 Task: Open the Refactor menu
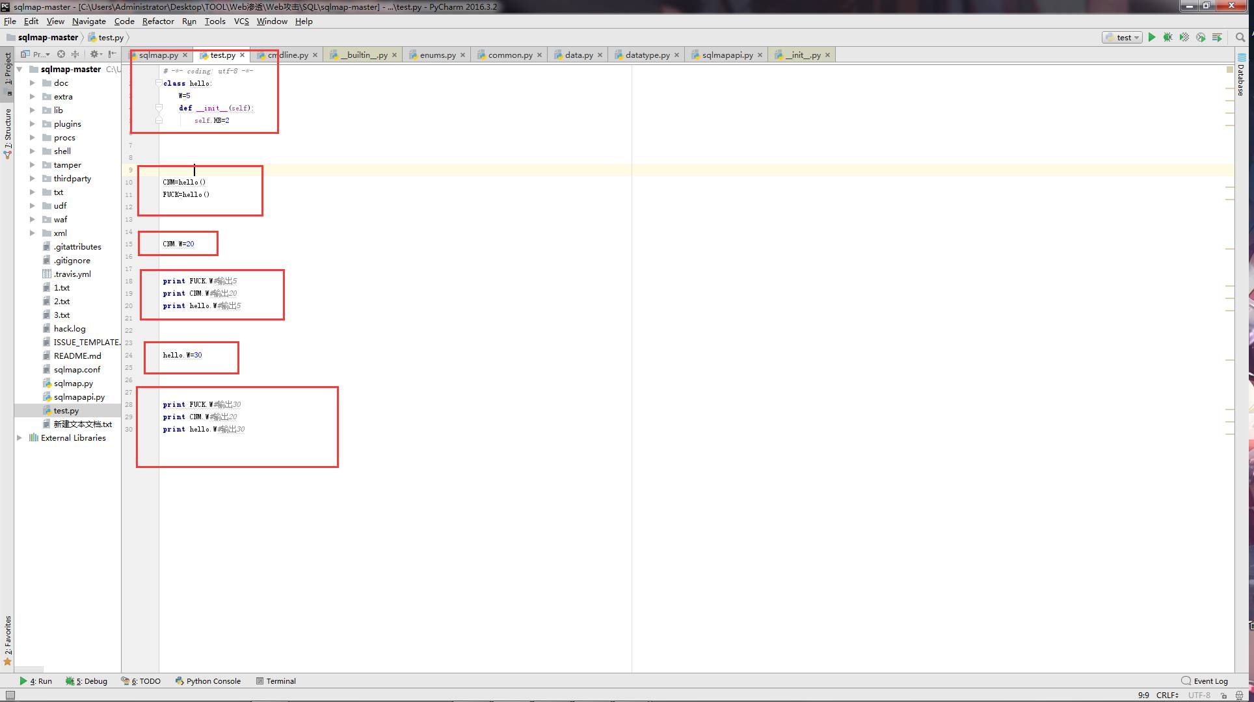(x=158, y=21)
